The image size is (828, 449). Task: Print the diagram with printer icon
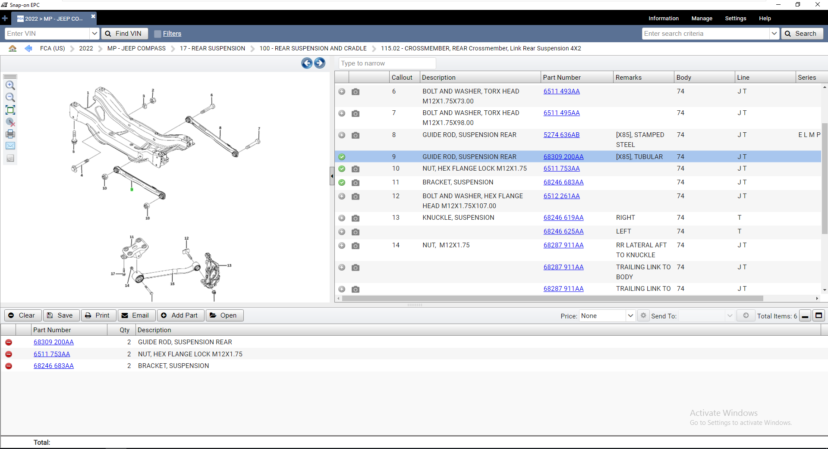(10, 134)
